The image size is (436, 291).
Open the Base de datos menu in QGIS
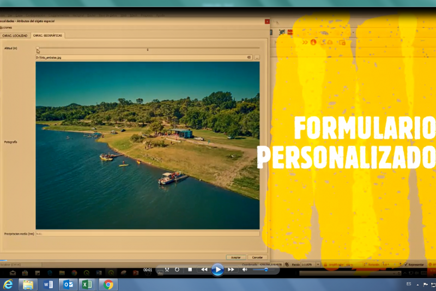pos(108,15)
